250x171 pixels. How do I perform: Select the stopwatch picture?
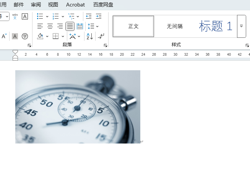pos(78,107)
